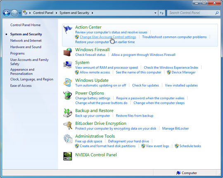Expand the arrow after System and Security breadcrumb

pos(93,13)
